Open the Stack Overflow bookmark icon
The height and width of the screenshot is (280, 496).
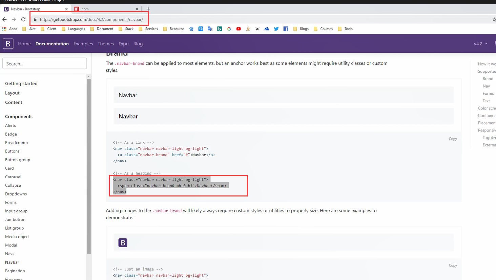pyautogui.click(x=248, y=29)
